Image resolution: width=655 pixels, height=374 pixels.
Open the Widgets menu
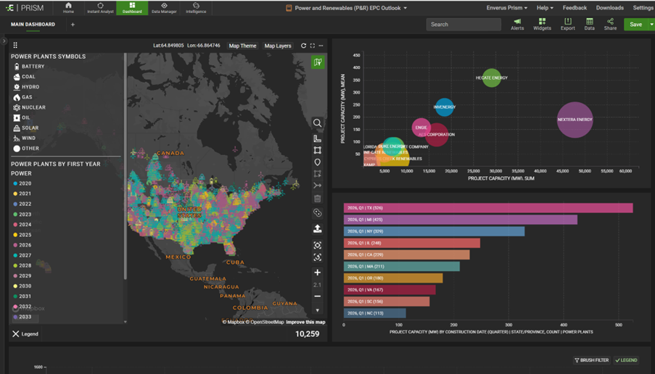point(542,24)
